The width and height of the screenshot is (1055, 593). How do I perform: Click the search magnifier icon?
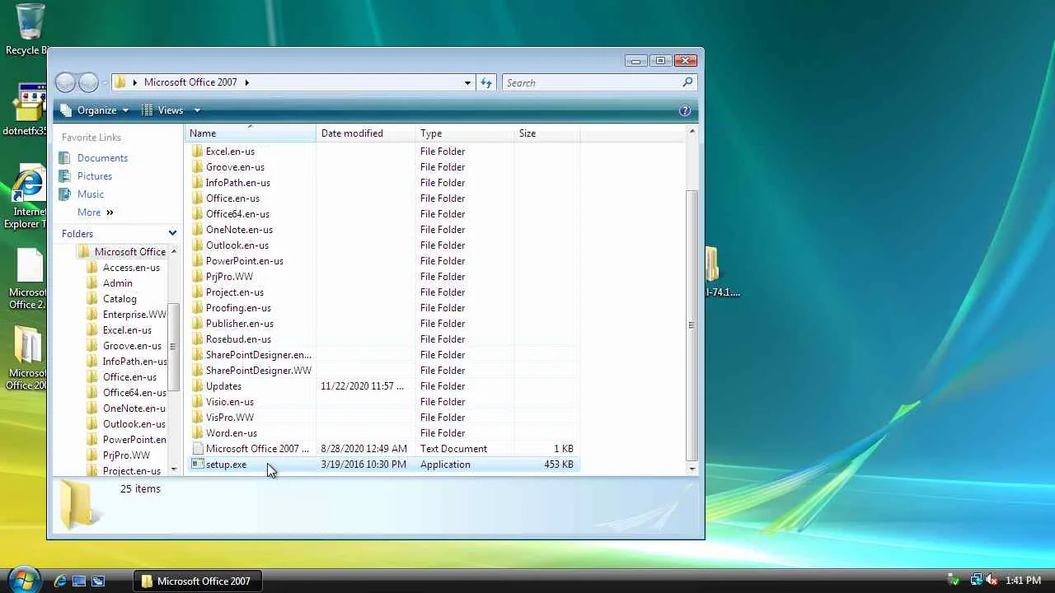click(x=687, y=82)
